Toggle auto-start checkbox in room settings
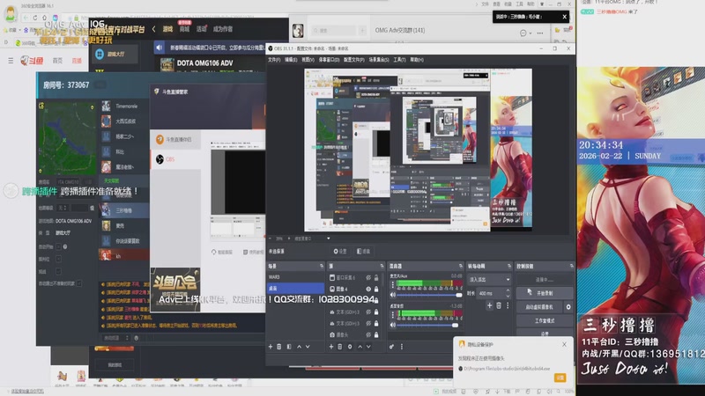 [58, 246]
